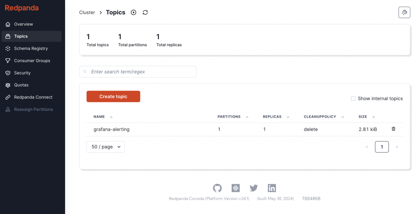Open the LinkedIn footer icon

click(x=272, y=188)
